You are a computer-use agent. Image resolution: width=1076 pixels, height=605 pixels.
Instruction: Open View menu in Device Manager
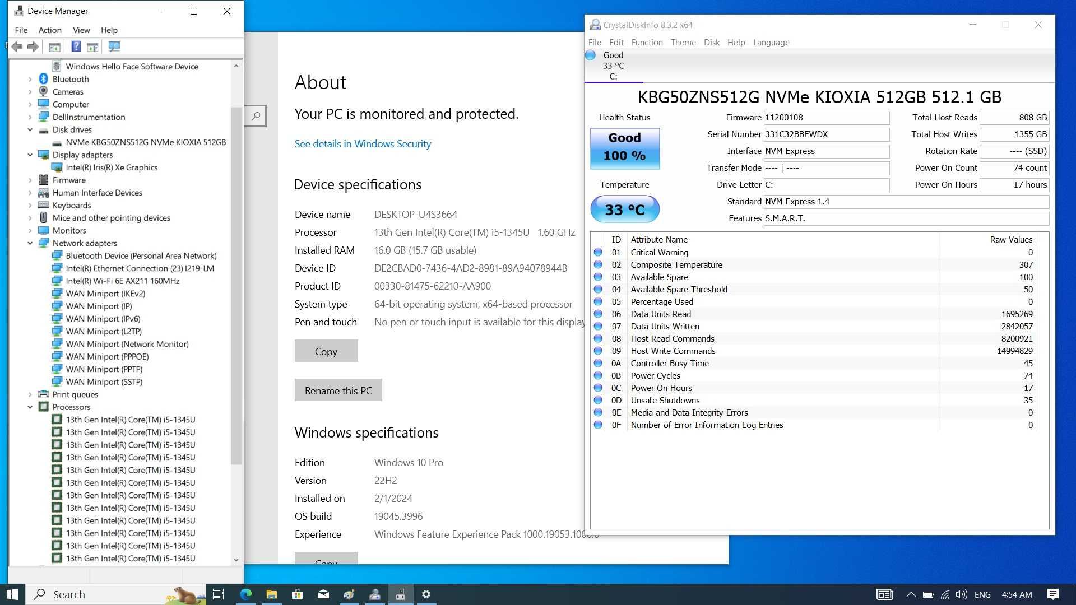coord(81,30)
